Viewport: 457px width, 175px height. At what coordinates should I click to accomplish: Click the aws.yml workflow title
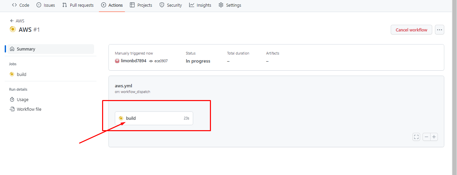tap(124, 86)
